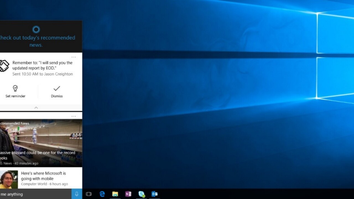This screenshot has height=199, width=354.
Task: Launch OneNote from the taskbar
Action: tap(128, 194)
